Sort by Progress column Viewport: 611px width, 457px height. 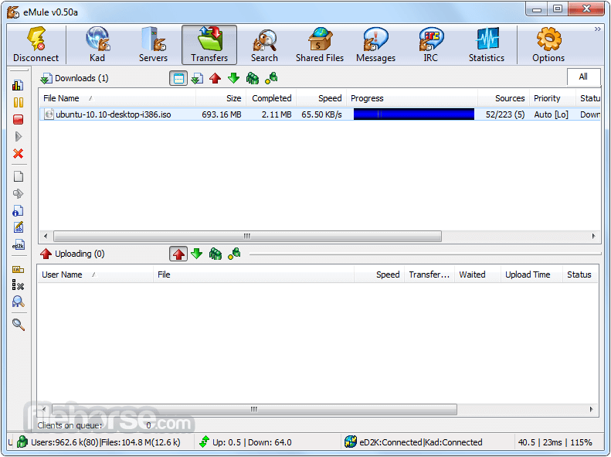(412, 98)
